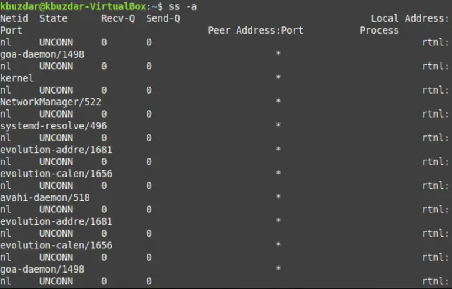Viewport: 452px width, 289px height.
Task: Click the second evolution-calen/1656 entry
Action: (x=56, y=245)
